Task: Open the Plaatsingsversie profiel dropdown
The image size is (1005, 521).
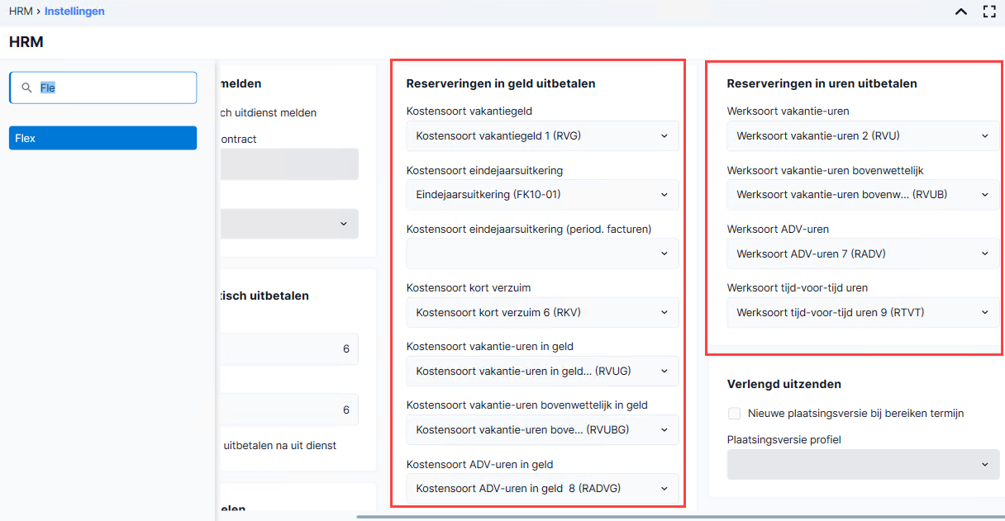Action: (863, 464)
